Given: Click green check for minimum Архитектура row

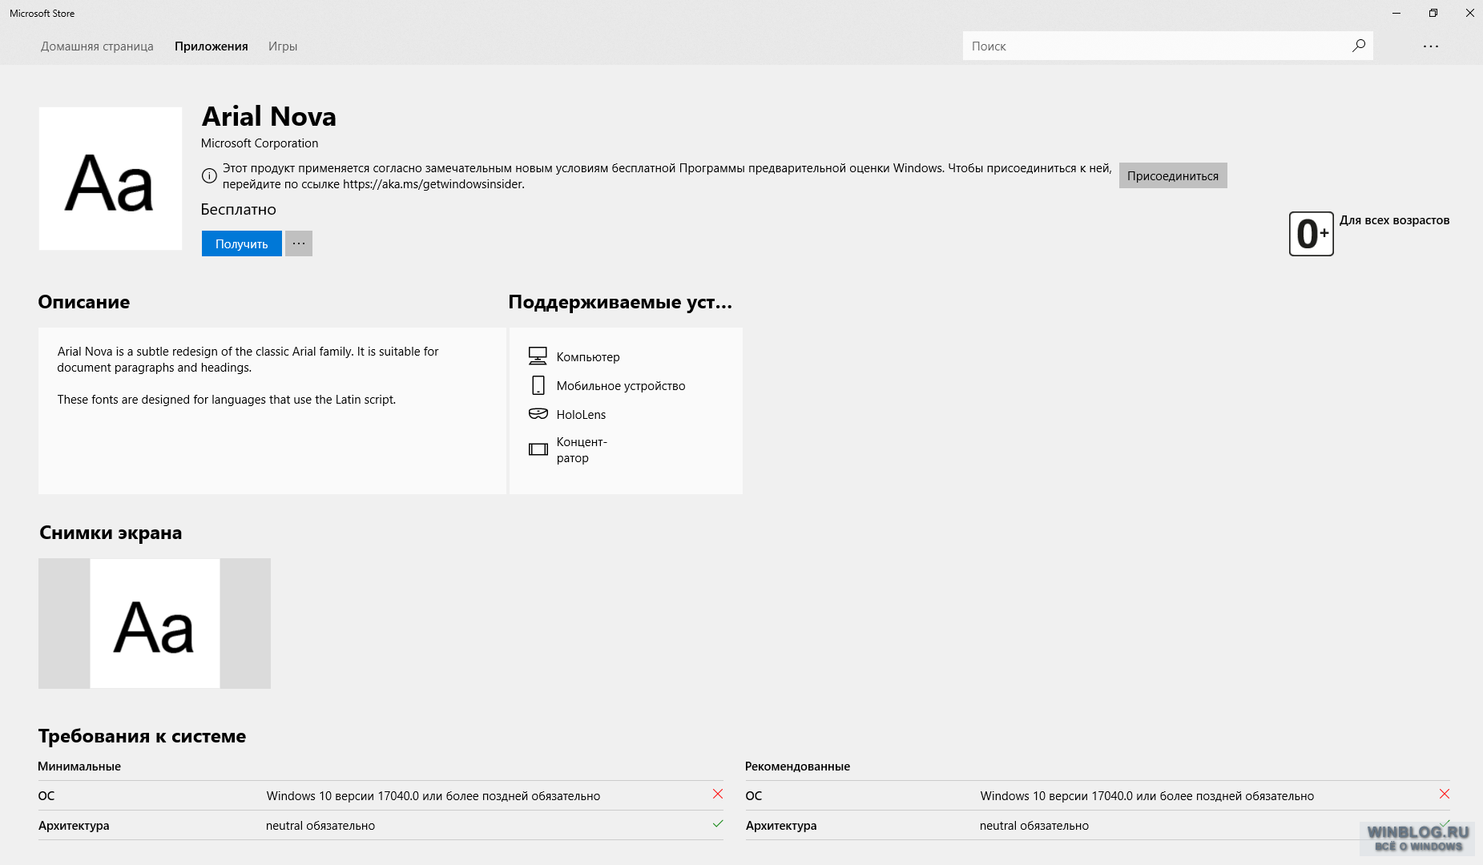Looking at the screenshot, I should pyautogui.click(x=718, y=823).
